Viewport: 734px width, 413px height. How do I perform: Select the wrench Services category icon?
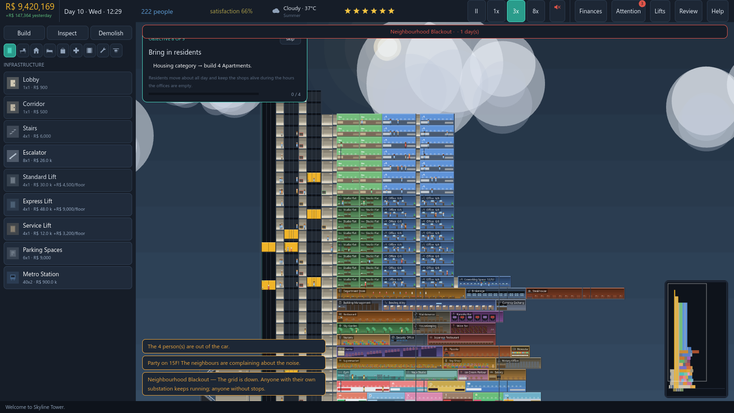pos(103,50)
